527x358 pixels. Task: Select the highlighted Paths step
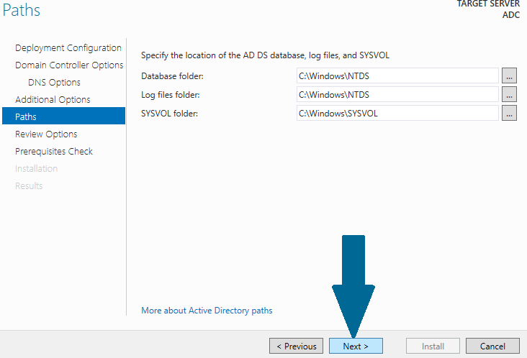(x=63, y=116)
